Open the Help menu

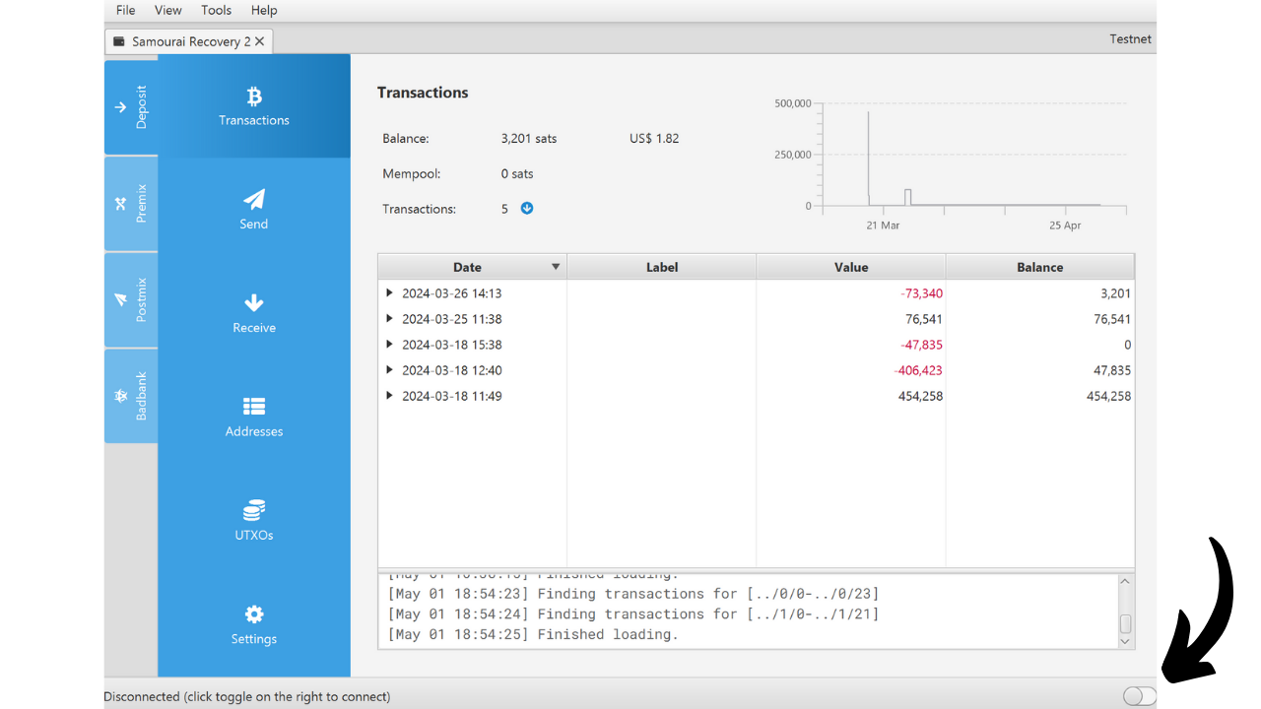tap(264, 10)
